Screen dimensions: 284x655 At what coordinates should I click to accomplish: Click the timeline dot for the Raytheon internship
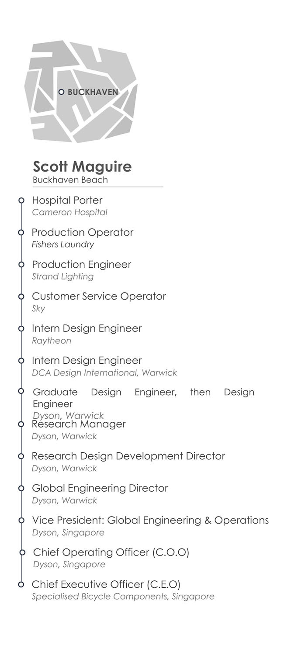coord(21,328)
